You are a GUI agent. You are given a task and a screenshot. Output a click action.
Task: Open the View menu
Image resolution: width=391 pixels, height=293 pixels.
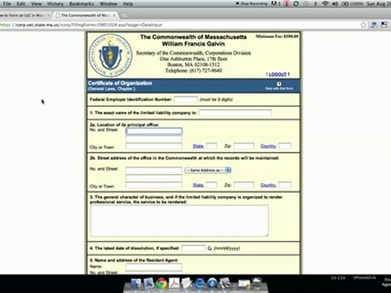click(x=36, y=4)
